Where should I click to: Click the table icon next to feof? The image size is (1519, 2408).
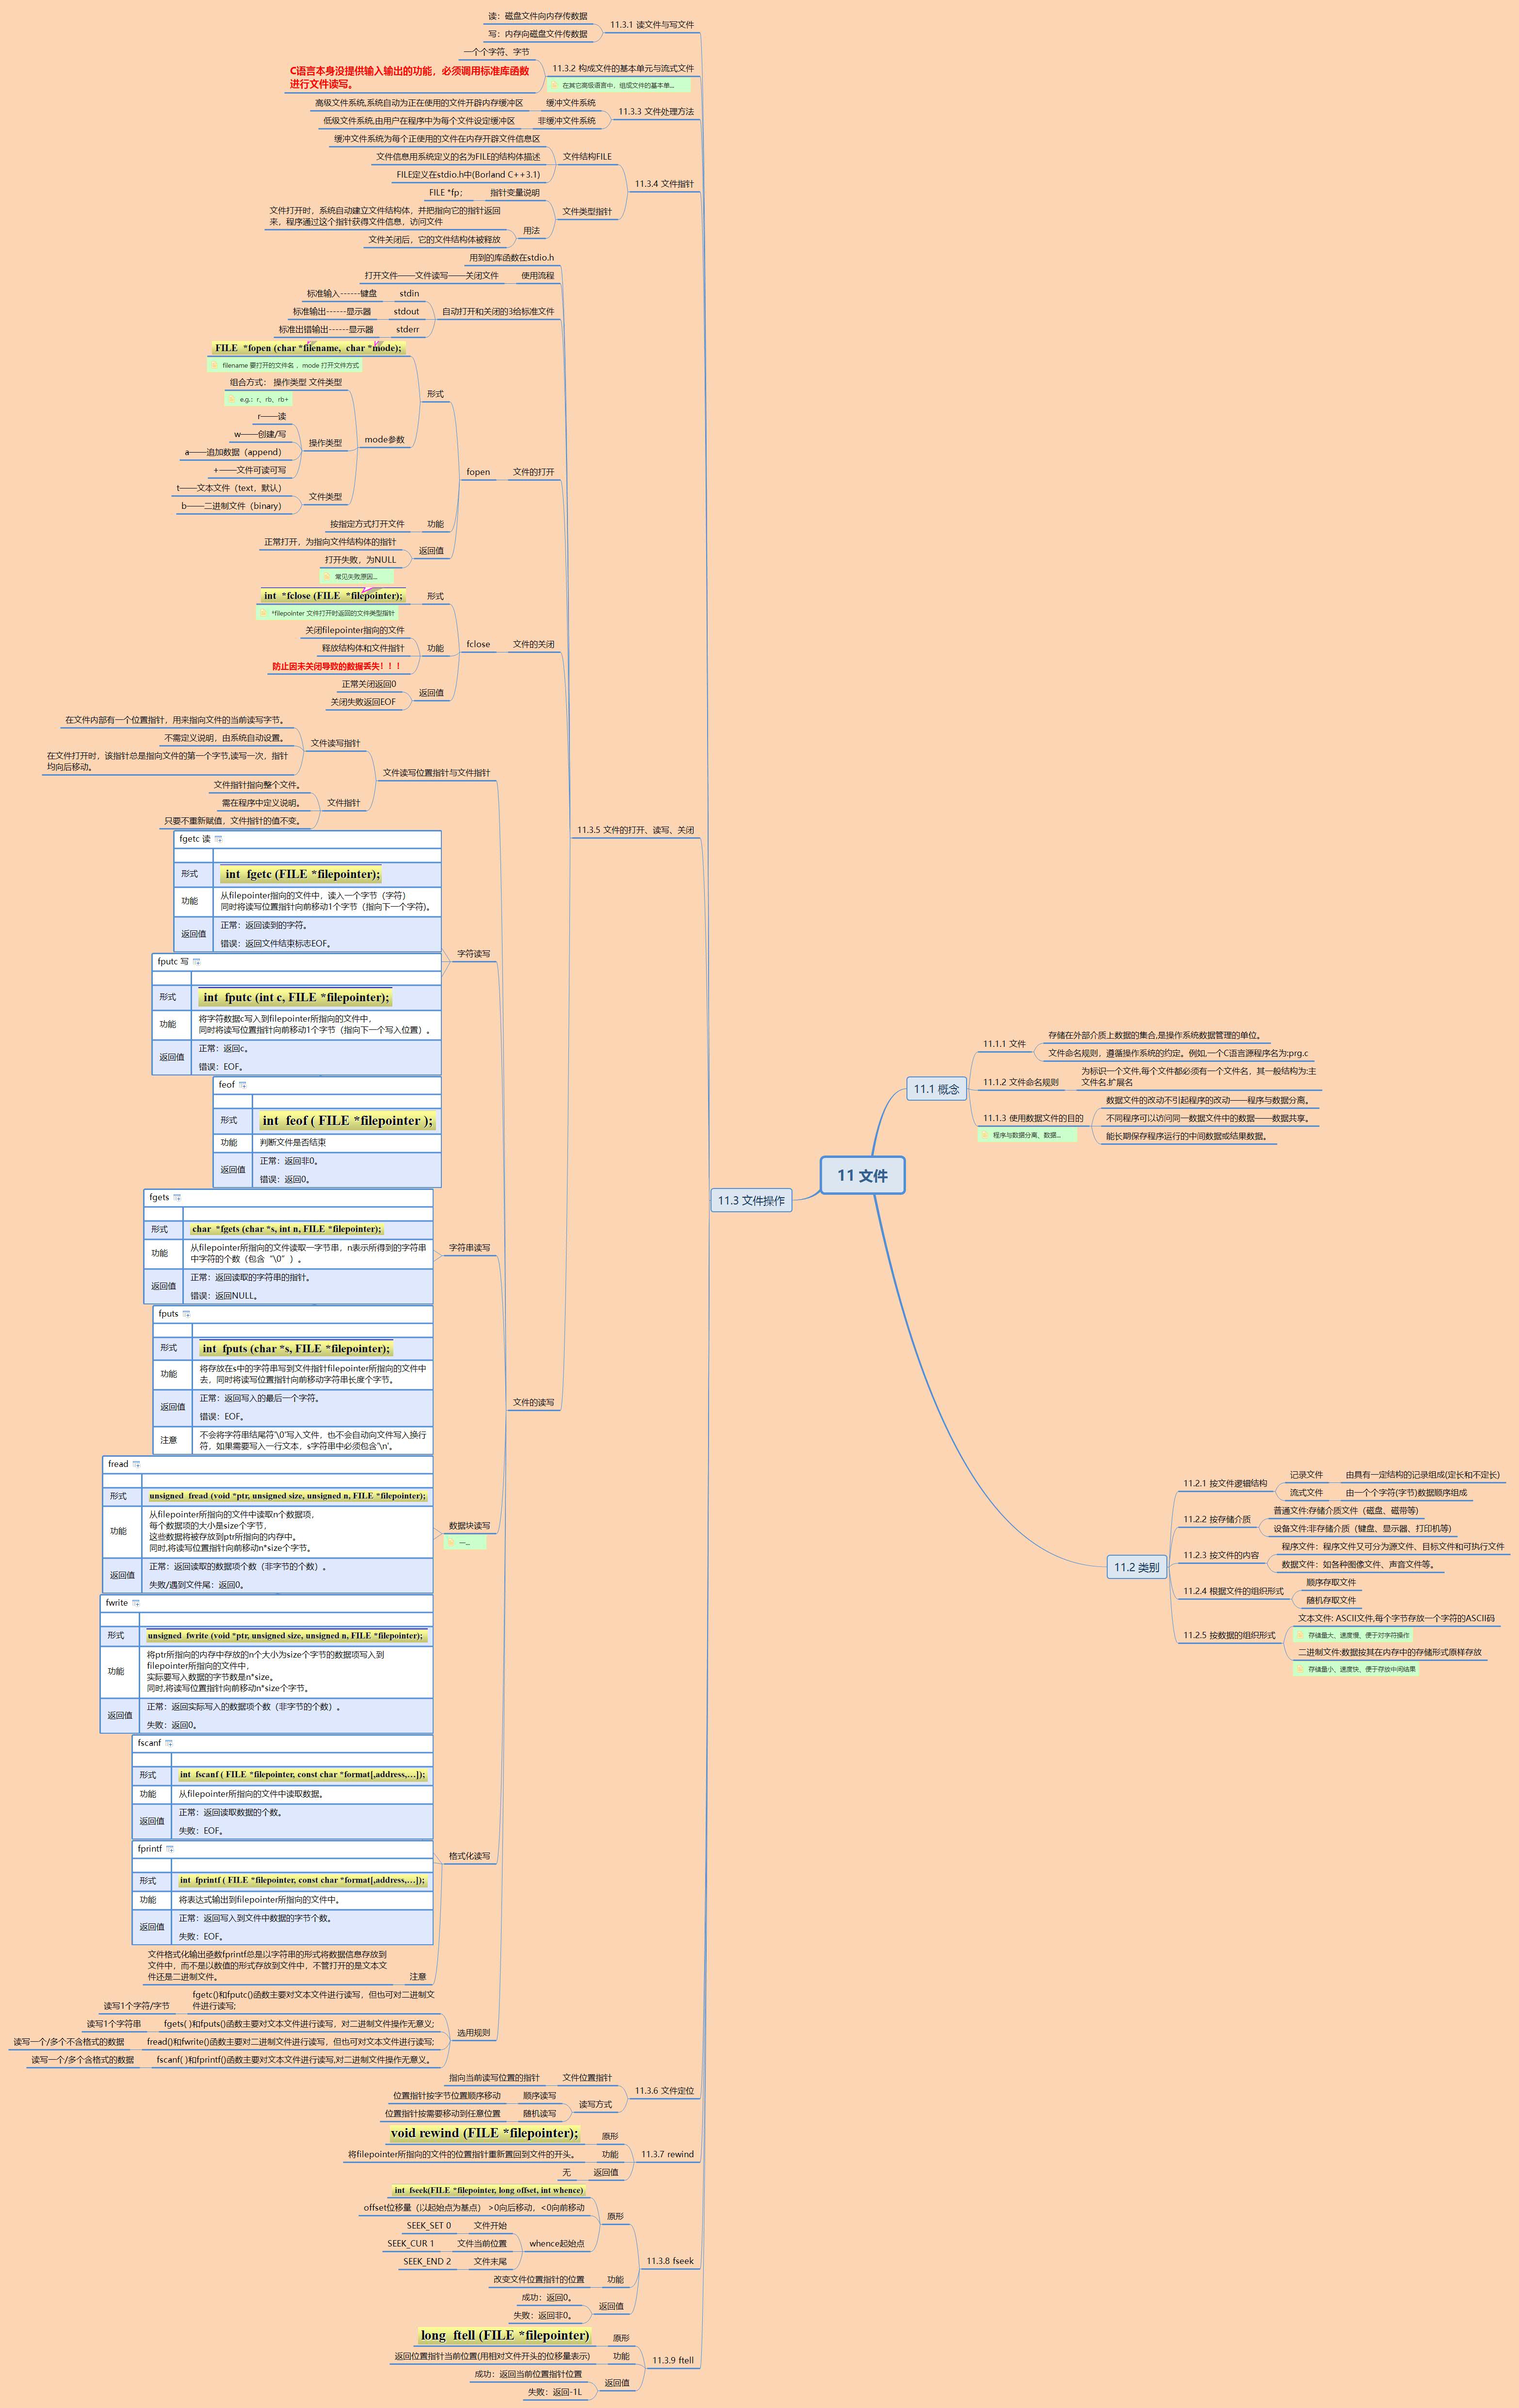tap(243, 1085)
